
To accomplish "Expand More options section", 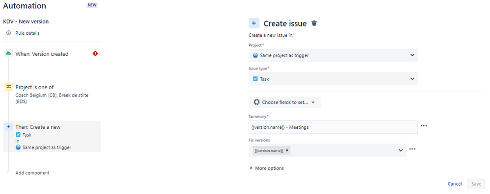I will coord(266,168).
